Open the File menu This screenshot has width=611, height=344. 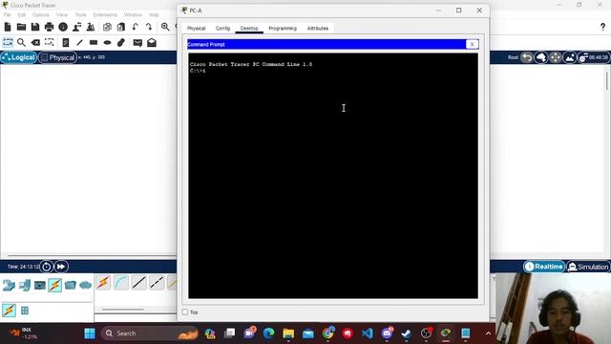click(x=7, y=15)
